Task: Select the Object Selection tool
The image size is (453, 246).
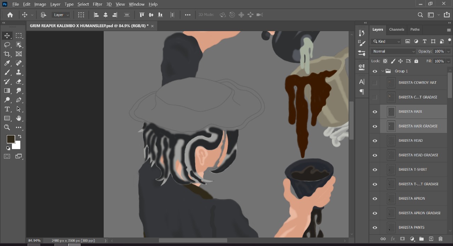Action: point(19,45)
